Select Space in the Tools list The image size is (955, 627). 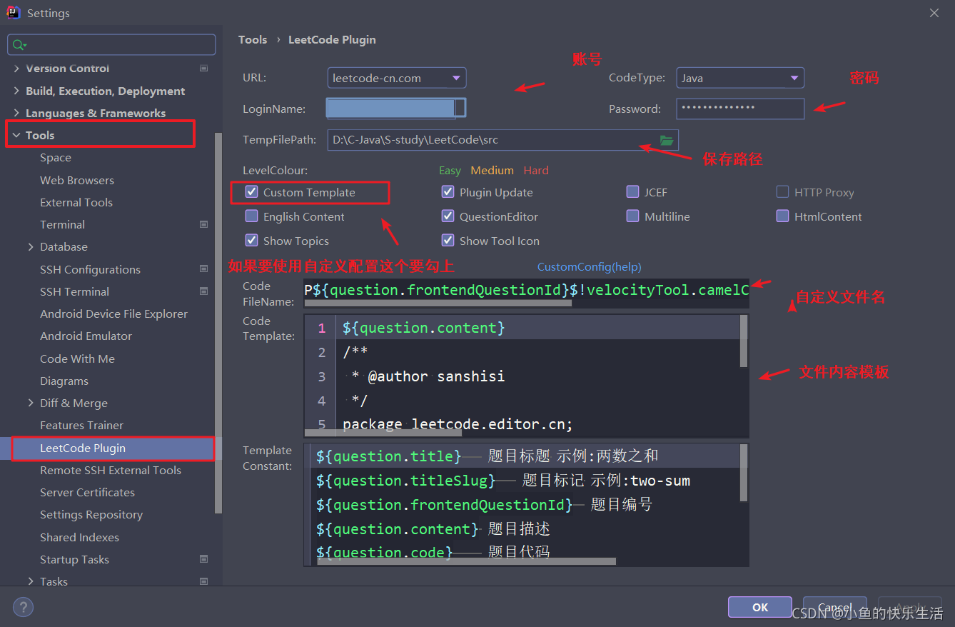tap(56, 158)
